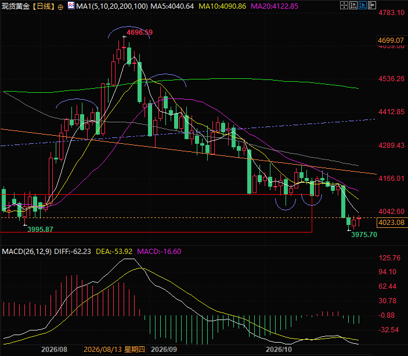Click the MACD(26,12,9) indicator label
The height and width of the screenshot is (356, 408).
tap(27, 252)
